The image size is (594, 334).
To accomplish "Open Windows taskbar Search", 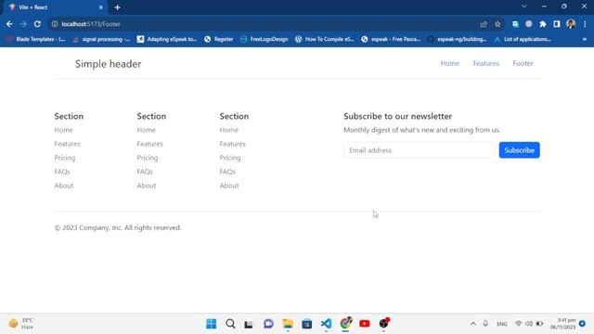I will tap(230, 324).
